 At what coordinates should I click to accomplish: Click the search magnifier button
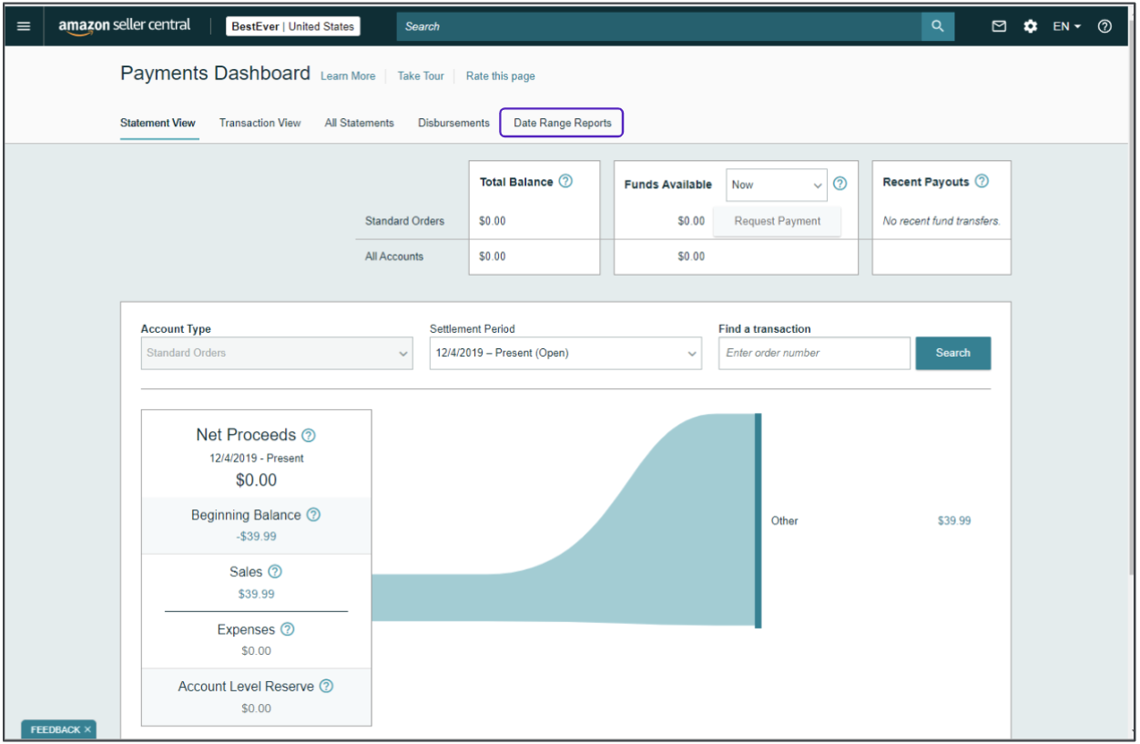click(x=938, y=26)
